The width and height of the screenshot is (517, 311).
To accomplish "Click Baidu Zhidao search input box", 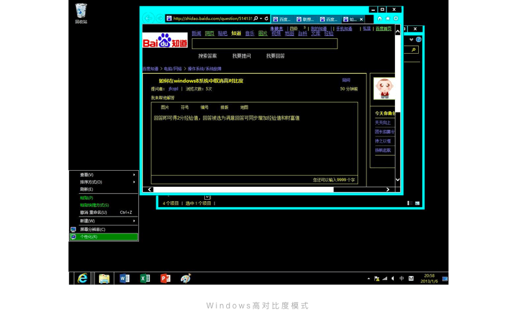I will (265, 43).
